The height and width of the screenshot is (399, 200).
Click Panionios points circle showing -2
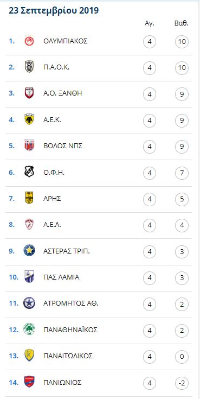pos(182,383)
